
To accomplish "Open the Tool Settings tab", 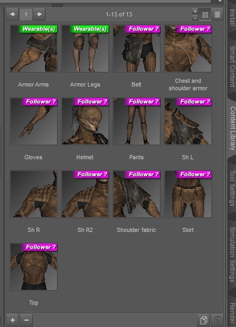I will [232, 188].
